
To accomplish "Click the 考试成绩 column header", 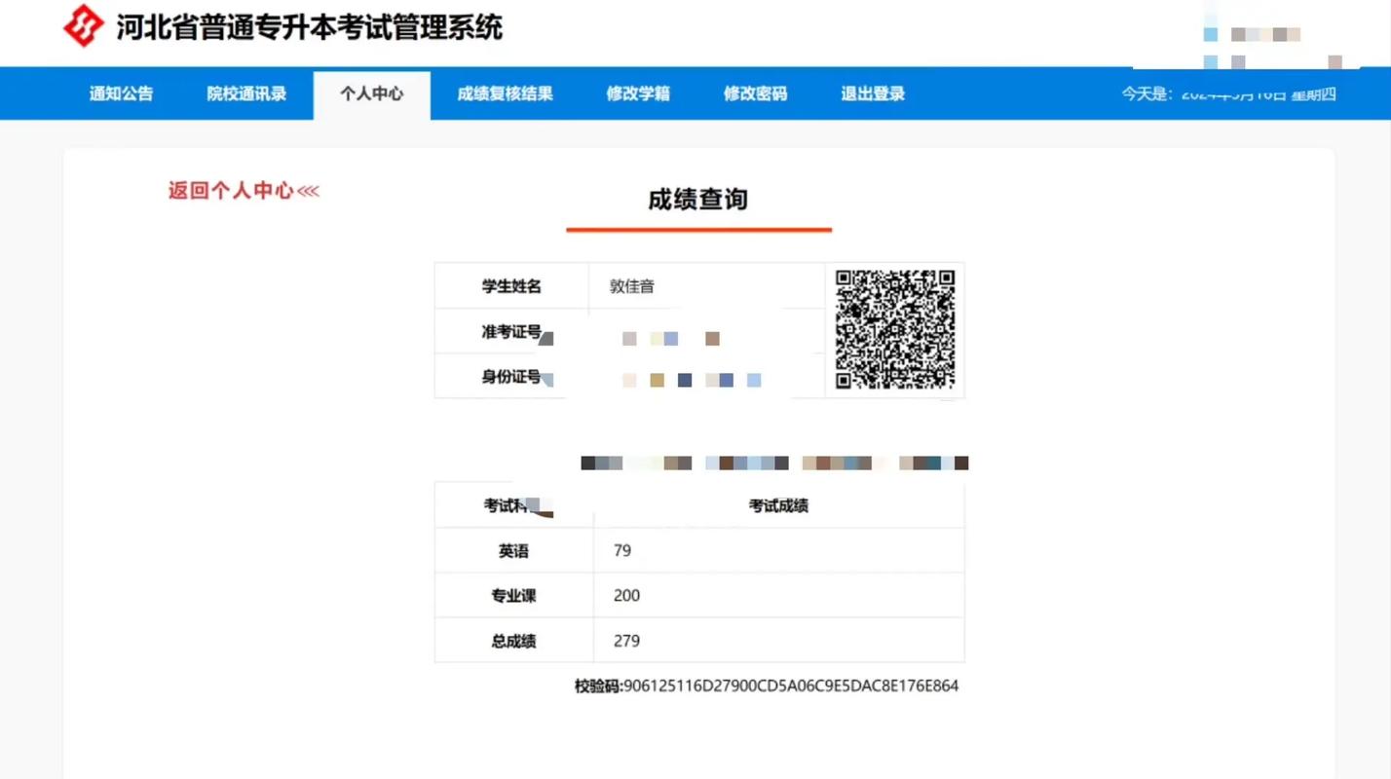I will (776, 505).
